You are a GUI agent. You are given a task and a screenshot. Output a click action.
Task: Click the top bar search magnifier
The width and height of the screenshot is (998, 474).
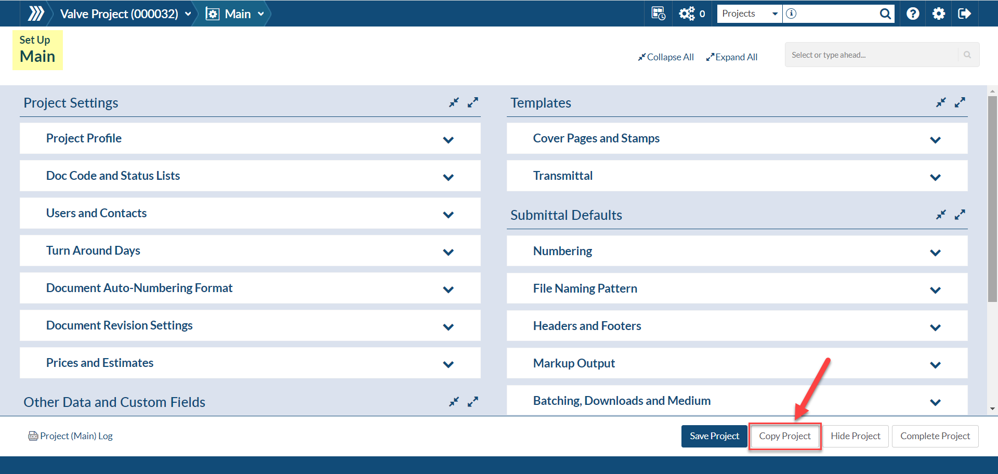tap(885, 14)
